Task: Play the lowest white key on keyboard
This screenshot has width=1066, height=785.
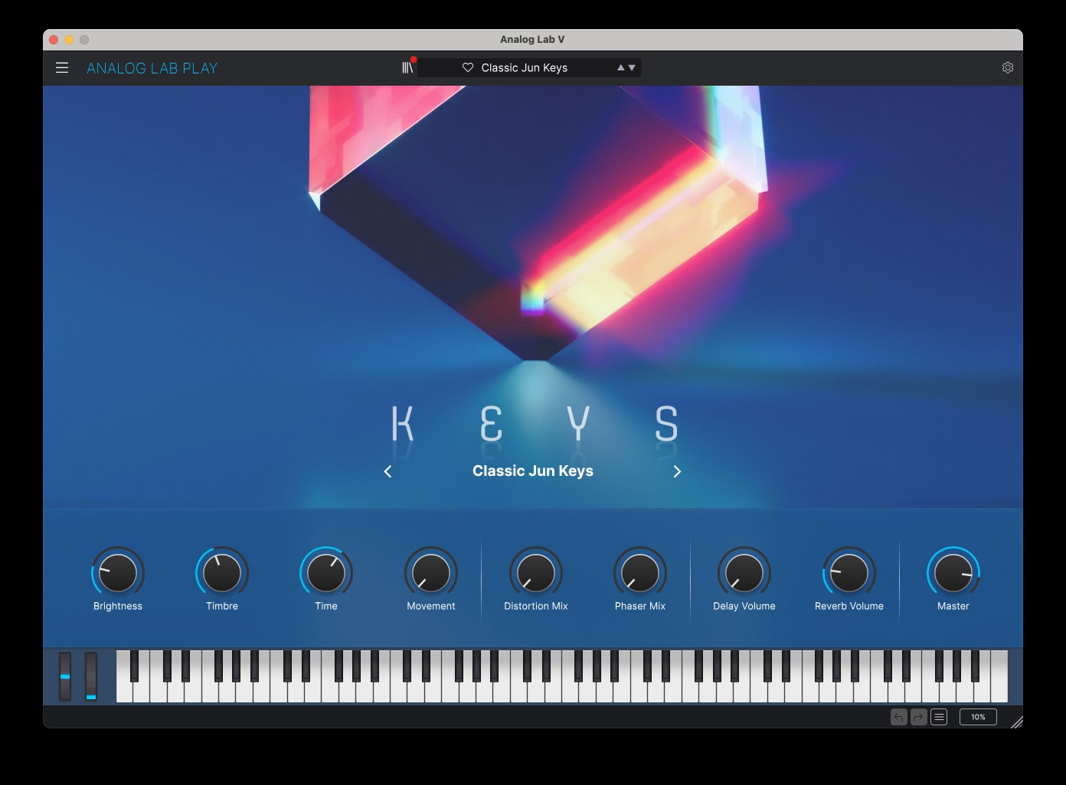Action: click(124, 691)
